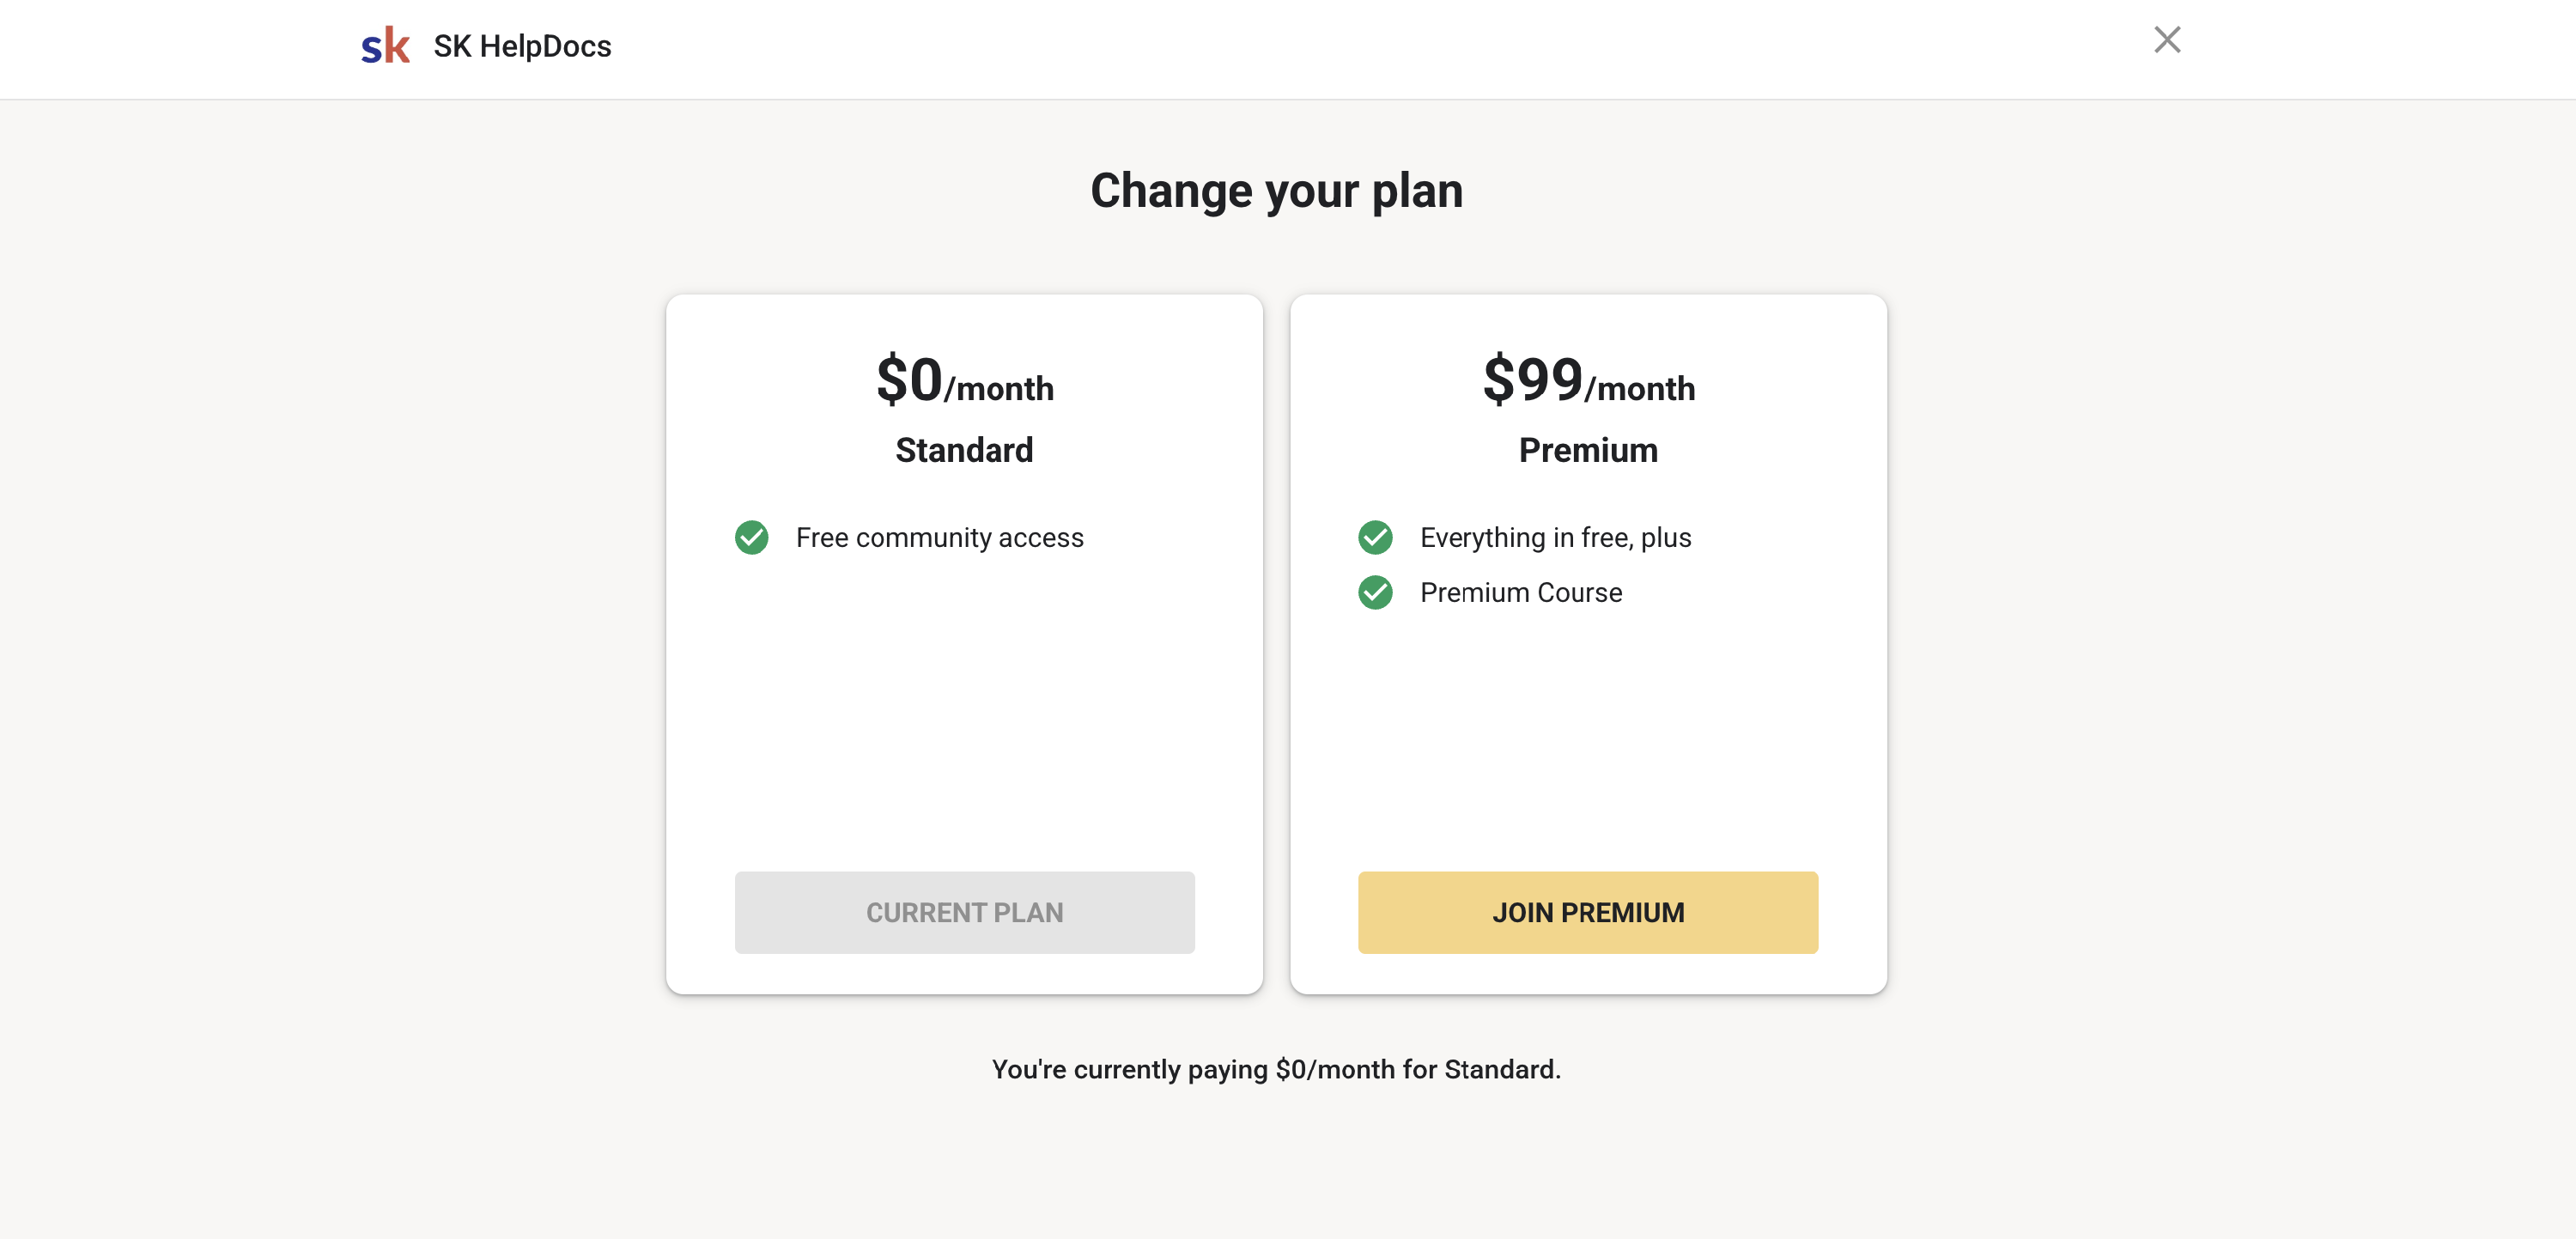Click the Premium Course feature text

pyautogui.click(x=1520, y=593)
